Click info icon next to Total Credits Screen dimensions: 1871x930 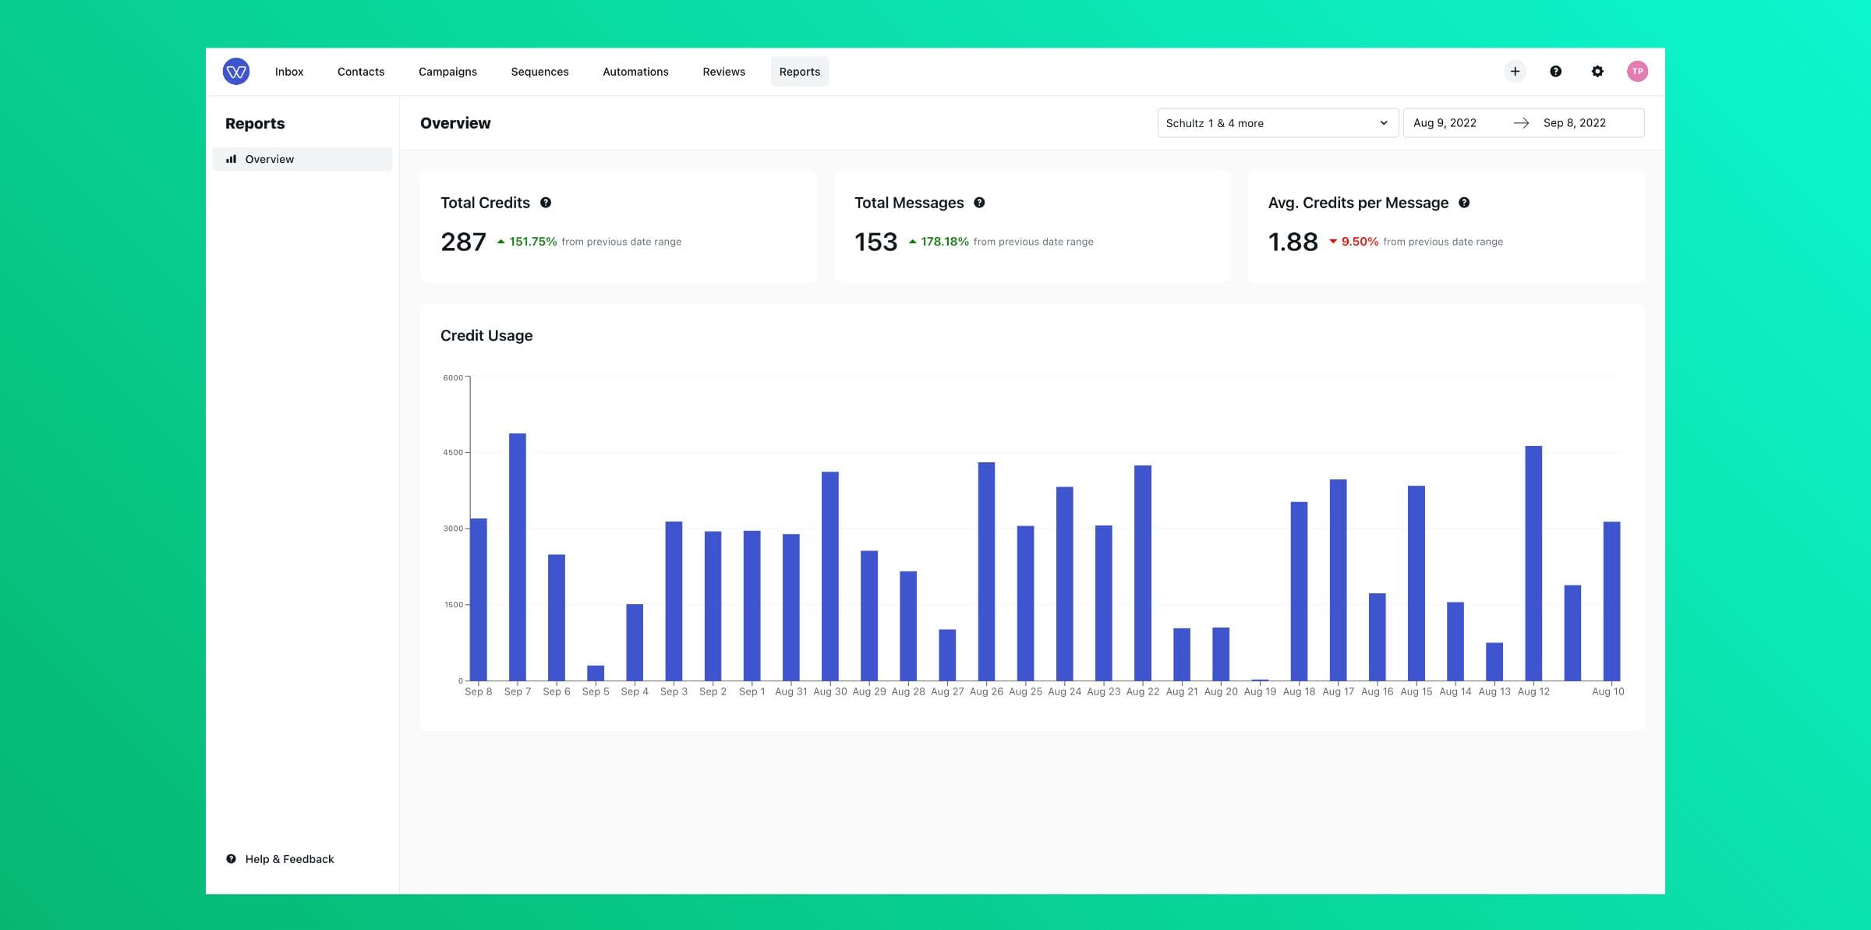(546, 203)
